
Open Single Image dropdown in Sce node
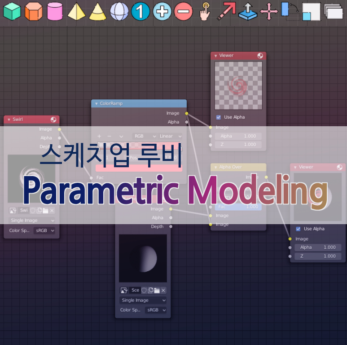click(x=143, y=300)
